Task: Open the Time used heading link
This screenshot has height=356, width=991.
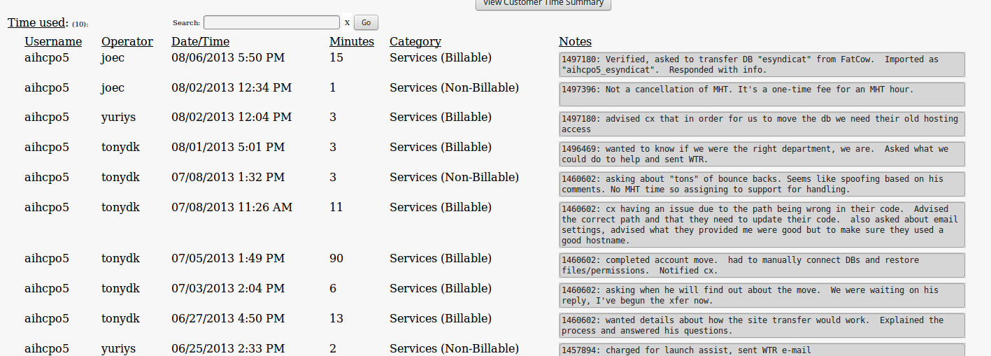Action: pos(38,22)
